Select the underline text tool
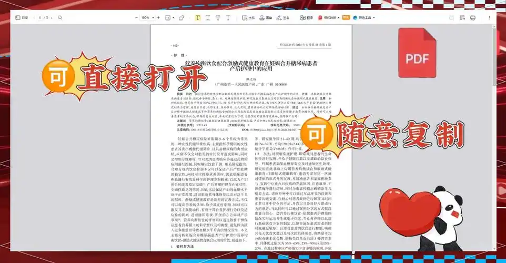 coord(208,18)
